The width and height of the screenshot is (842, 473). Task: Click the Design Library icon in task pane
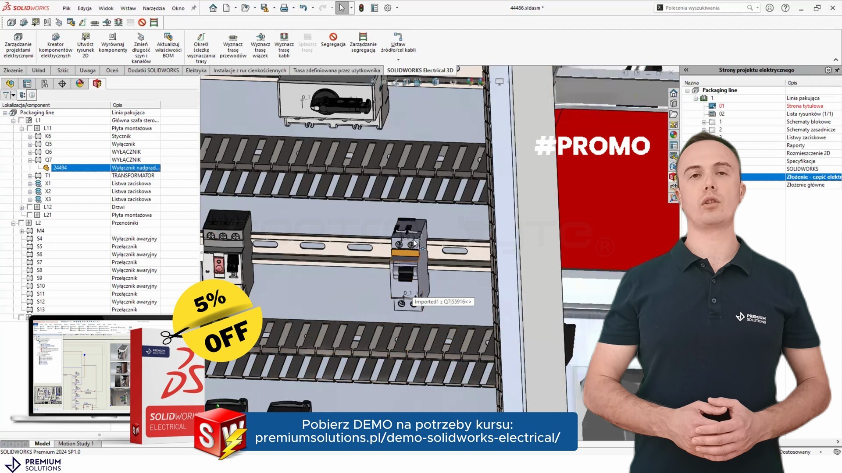(674, 103)
